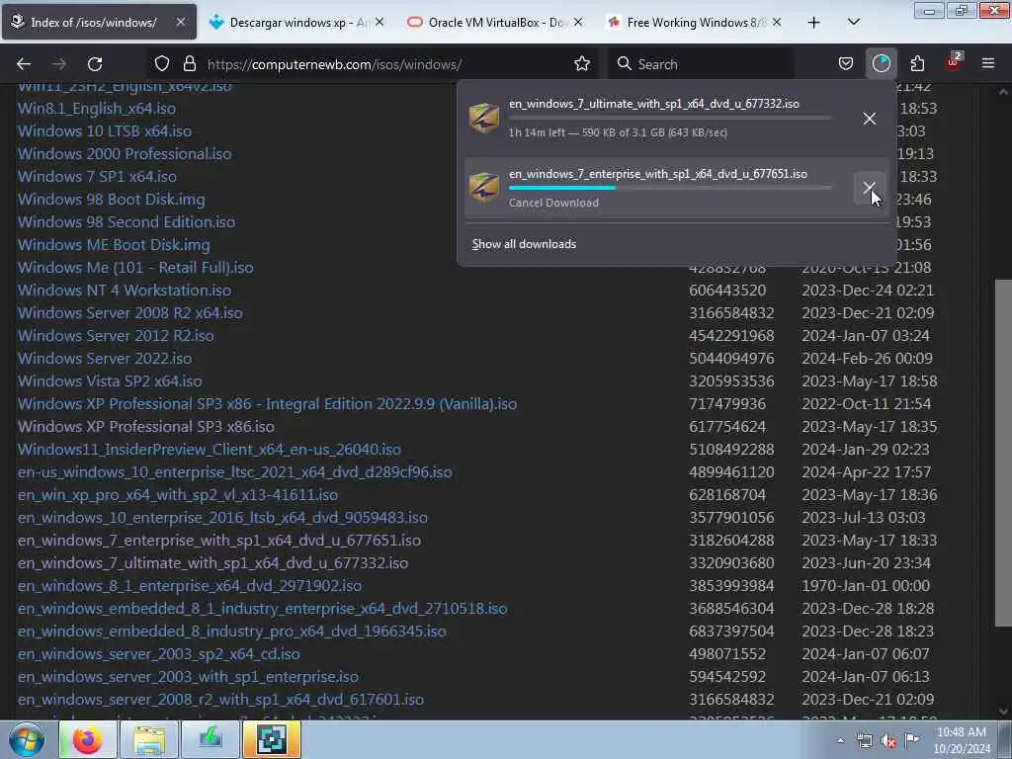This screenshot has height=759, width=1012.
Task: Bookmark this page with the star icon
Action: point(581,64)
